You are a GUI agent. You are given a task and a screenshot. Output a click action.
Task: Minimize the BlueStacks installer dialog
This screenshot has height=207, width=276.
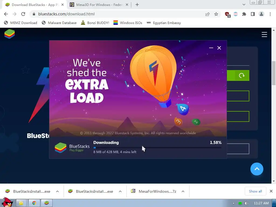pyautogui.click(x=211, y=48)
